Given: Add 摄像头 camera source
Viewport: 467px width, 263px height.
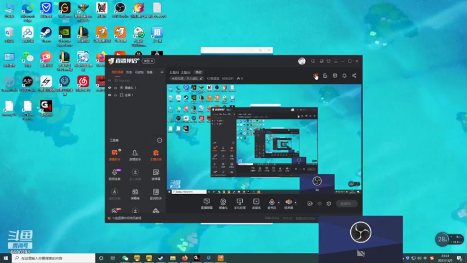Looking at the screenshot, I should (x=223, y=204).
